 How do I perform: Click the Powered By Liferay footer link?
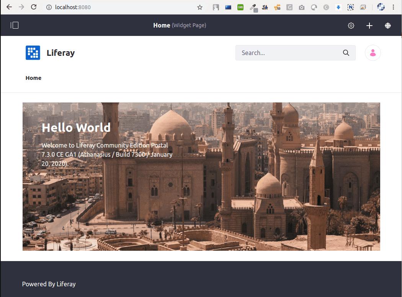[49, 284]
